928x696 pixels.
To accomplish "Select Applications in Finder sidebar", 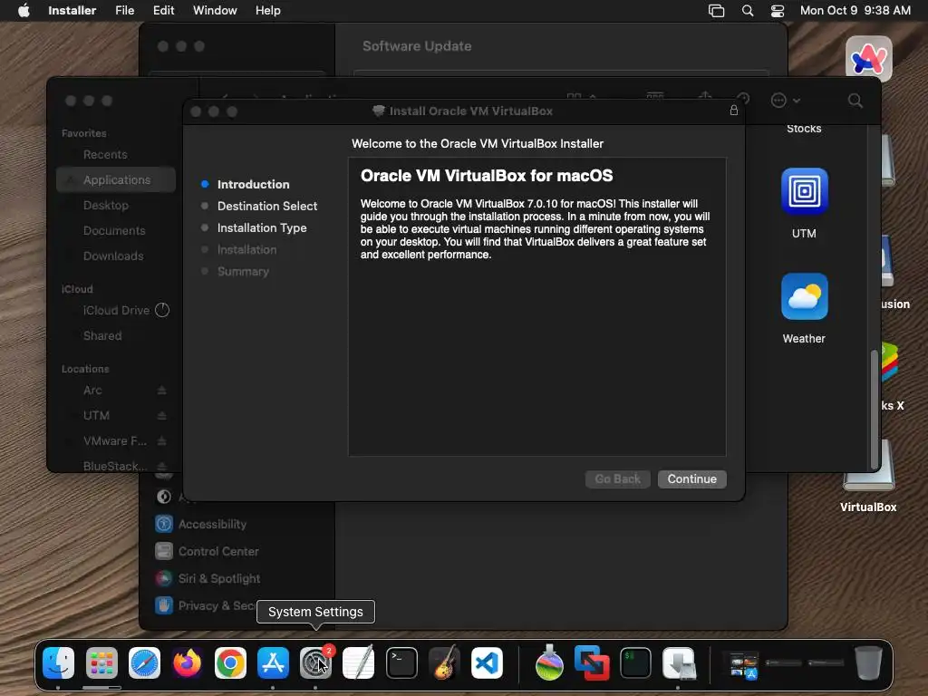I will (116, 180).
